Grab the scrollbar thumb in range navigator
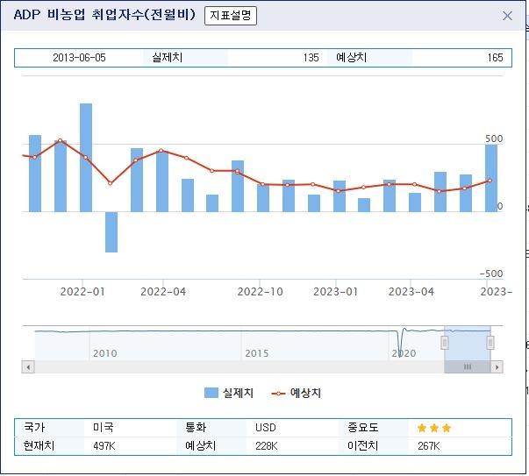 (468, 366)
